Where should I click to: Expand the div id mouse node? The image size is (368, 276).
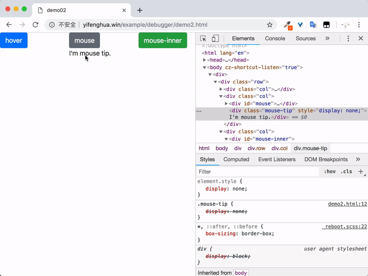coord(226,103)
